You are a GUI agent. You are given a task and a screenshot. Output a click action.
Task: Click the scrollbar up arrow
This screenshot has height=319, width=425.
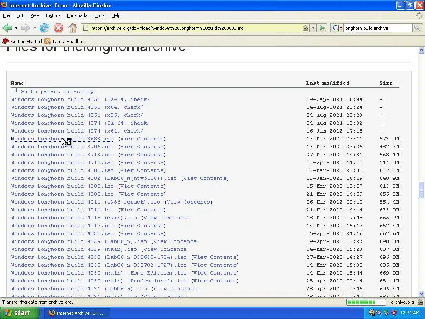(x=421, y=50)
